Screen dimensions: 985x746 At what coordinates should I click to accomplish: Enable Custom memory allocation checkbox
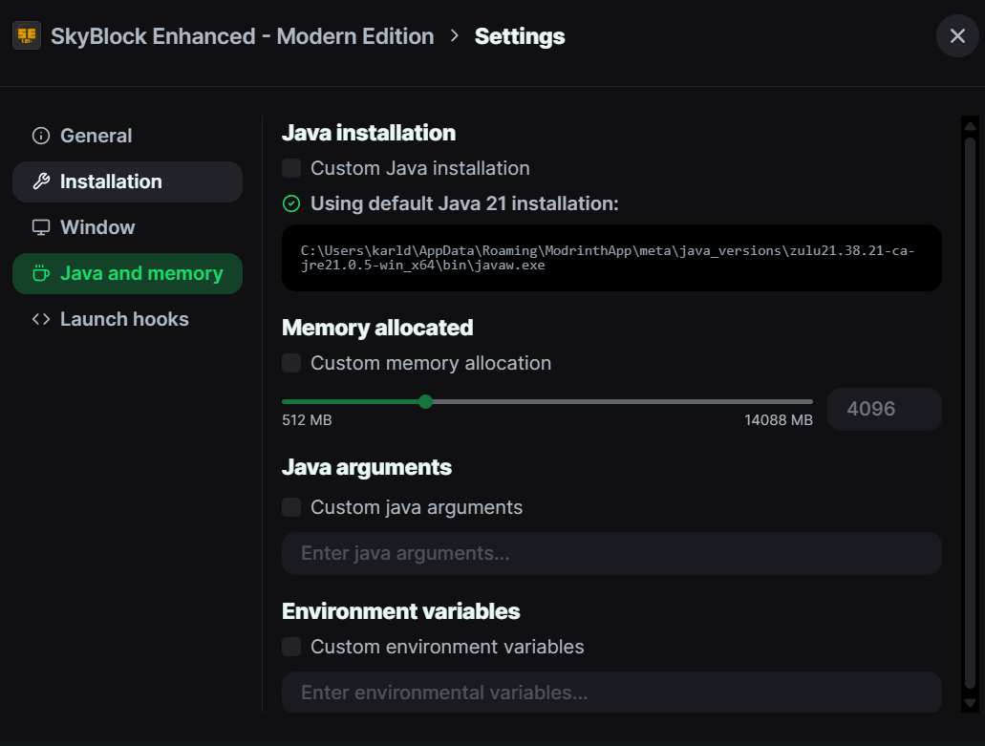click(291, 363)
